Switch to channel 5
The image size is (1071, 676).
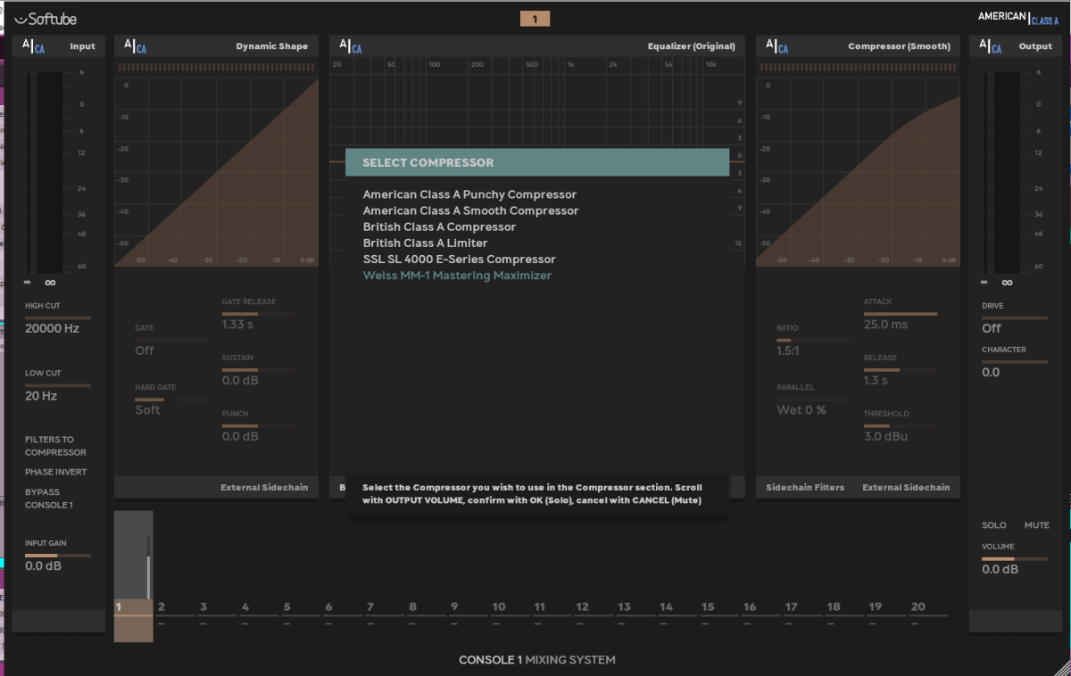(300, 607)
